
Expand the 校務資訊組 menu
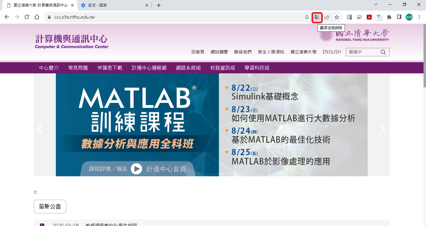223,68
